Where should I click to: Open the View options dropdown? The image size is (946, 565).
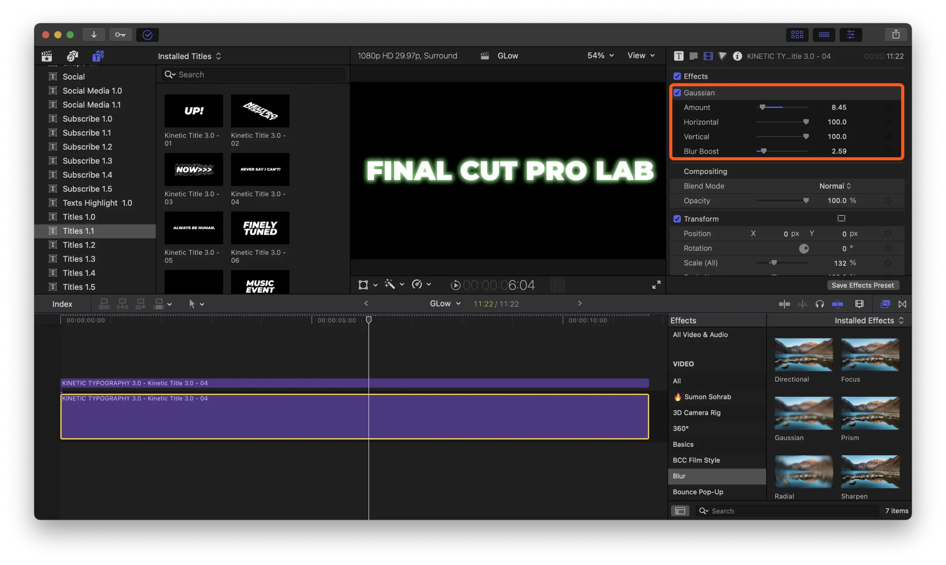641,55
